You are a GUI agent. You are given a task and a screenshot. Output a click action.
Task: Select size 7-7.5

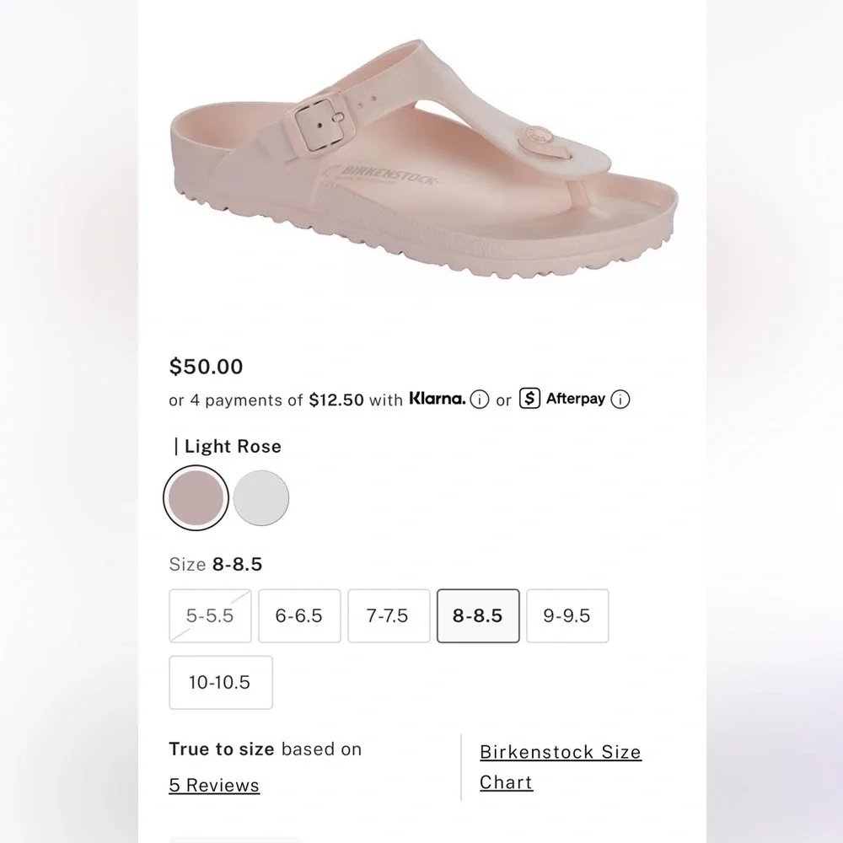point(389,616)
